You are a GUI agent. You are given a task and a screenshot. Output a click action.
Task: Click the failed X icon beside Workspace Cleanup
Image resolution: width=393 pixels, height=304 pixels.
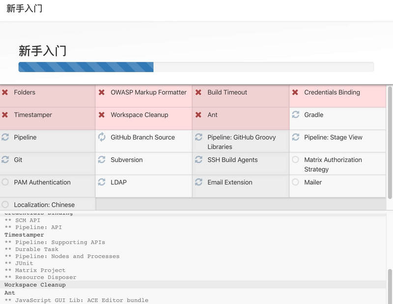coord(102,115)
